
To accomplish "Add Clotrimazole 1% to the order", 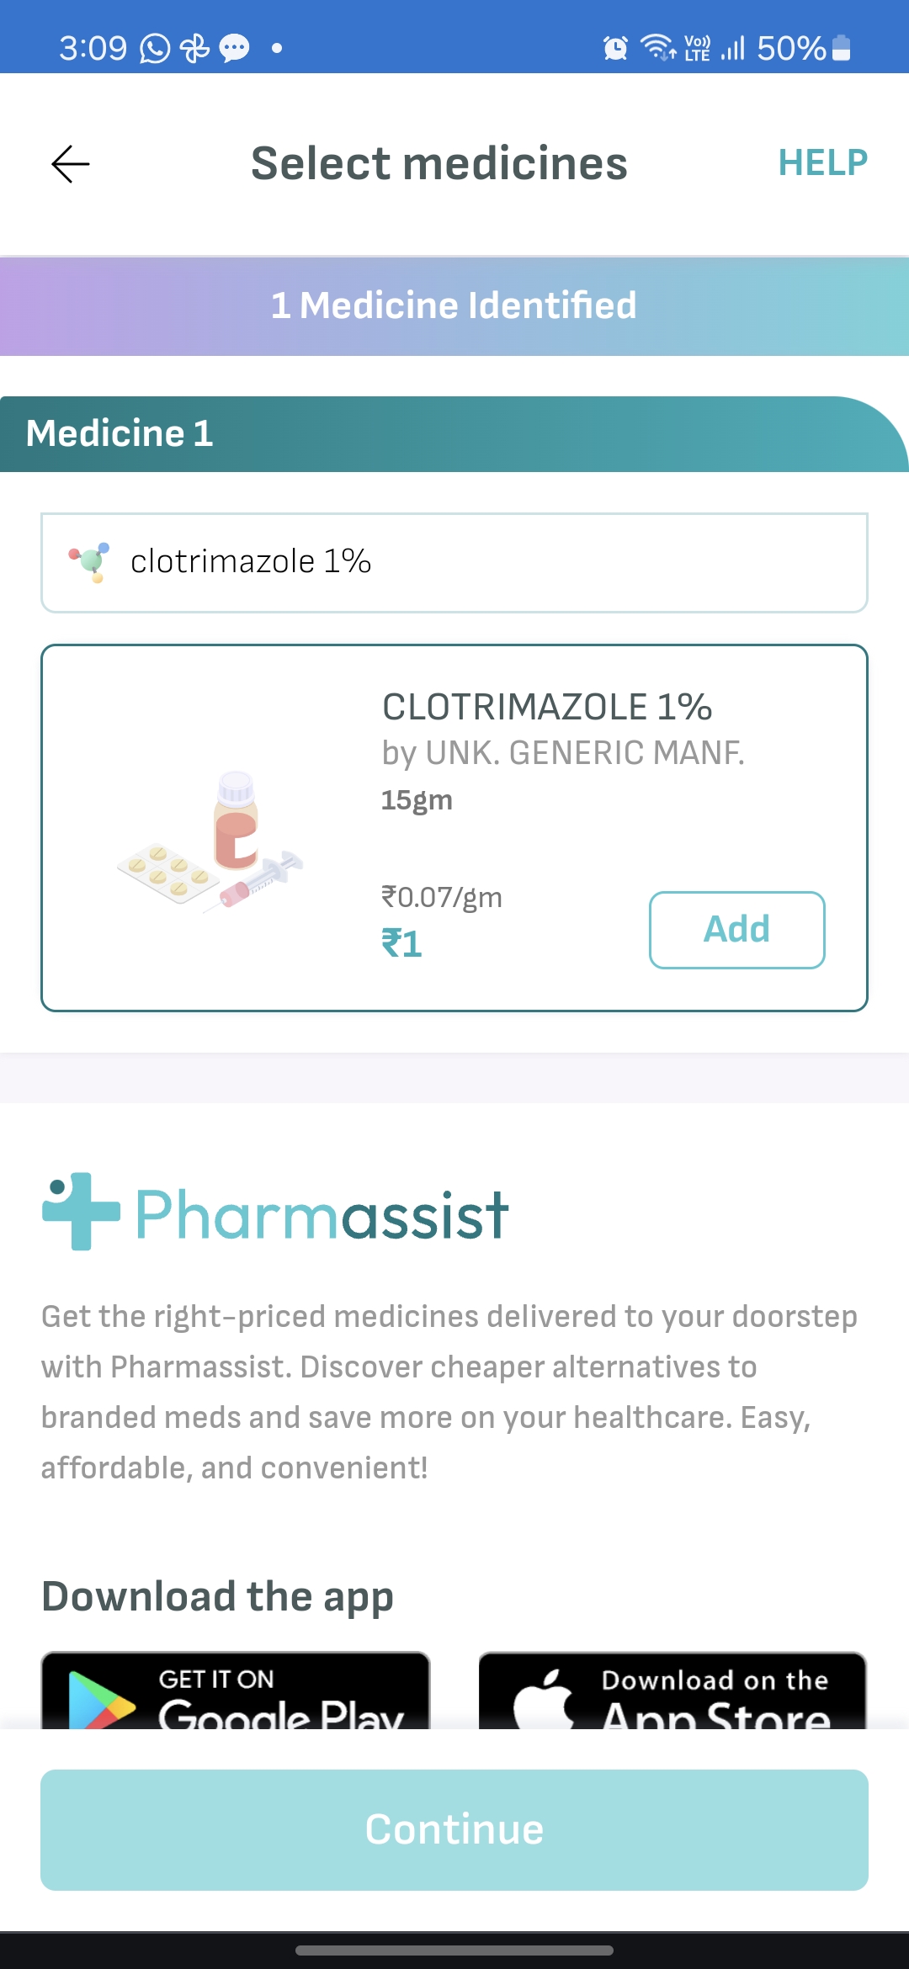I will [736, 930].
